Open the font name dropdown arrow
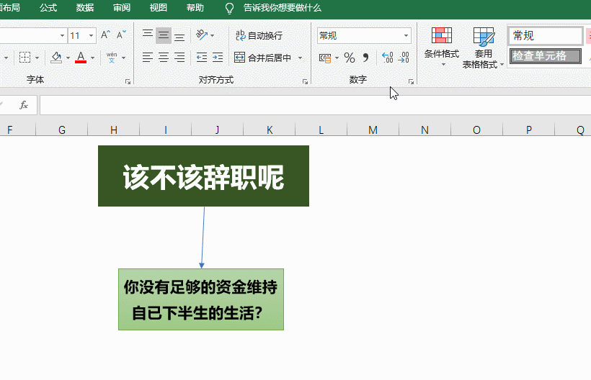The width and height of the screenshot is (591, 380). click(62, 36)
